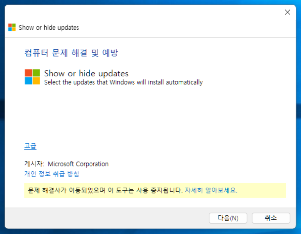Click the 컴퓨터 문제 해결 및 예방 heading
The image size is (301, 234).
[x=71, y=53]
